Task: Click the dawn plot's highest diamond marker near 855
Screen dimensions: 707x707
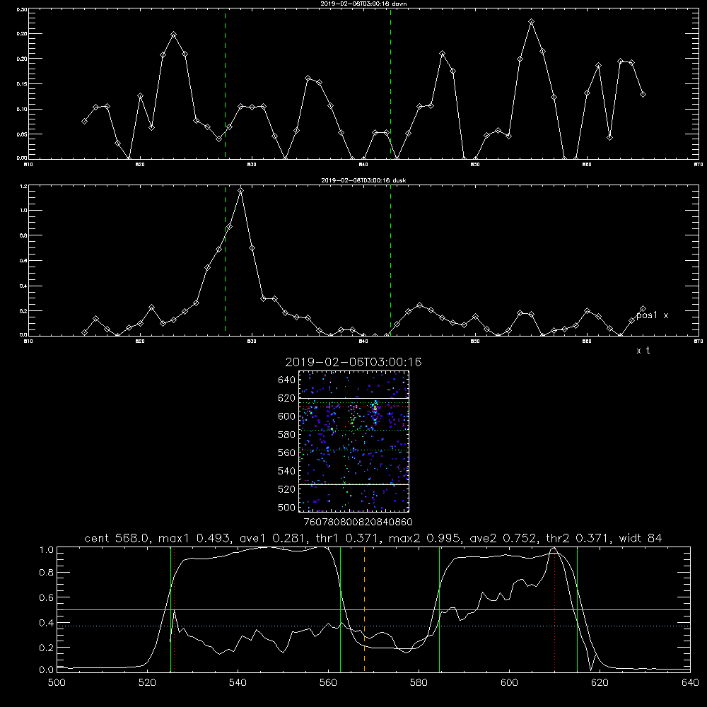Action: pyautogui.click(x=532, y=22)
